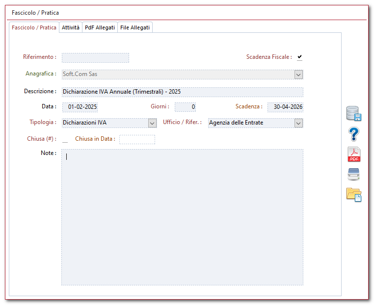Click into the Descrizione text field
Image resolution: width=374 pixels, height=305 pixels.
pyautogui.click(x=182, y=92)
